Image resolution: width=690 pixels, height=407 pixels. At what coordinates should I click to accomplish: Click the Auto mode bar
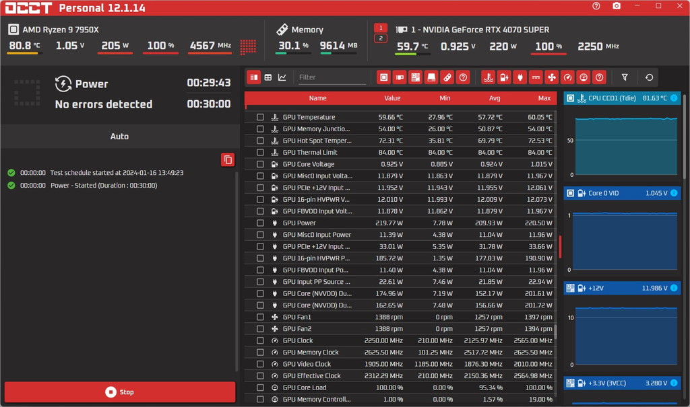(120, 137)
